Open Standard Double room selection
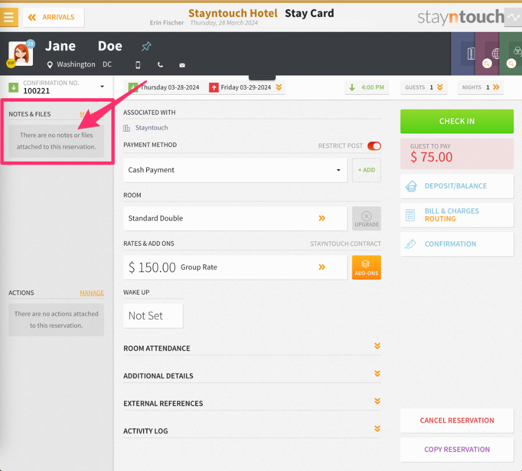This screenshot has height=471, width=522. 235,218
